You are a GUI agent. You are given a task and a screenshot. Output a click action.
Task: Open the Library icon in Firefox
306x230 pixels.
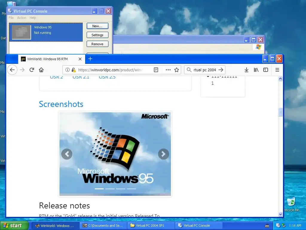click(x=256, y=70)
